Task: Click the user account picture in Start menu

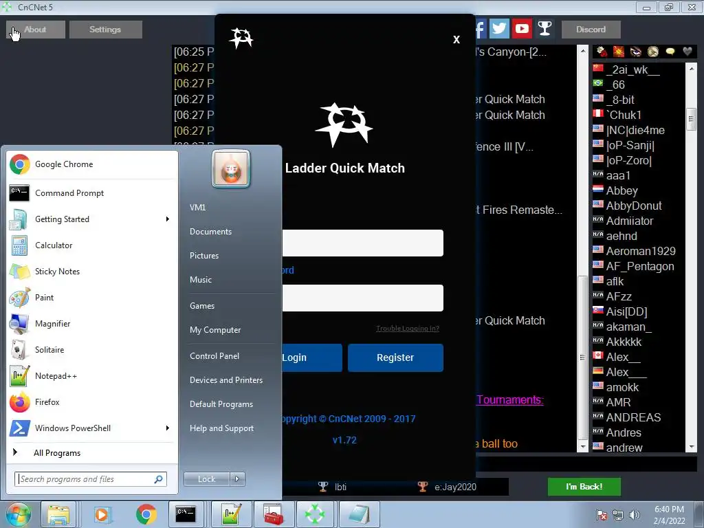Action: 231,169
